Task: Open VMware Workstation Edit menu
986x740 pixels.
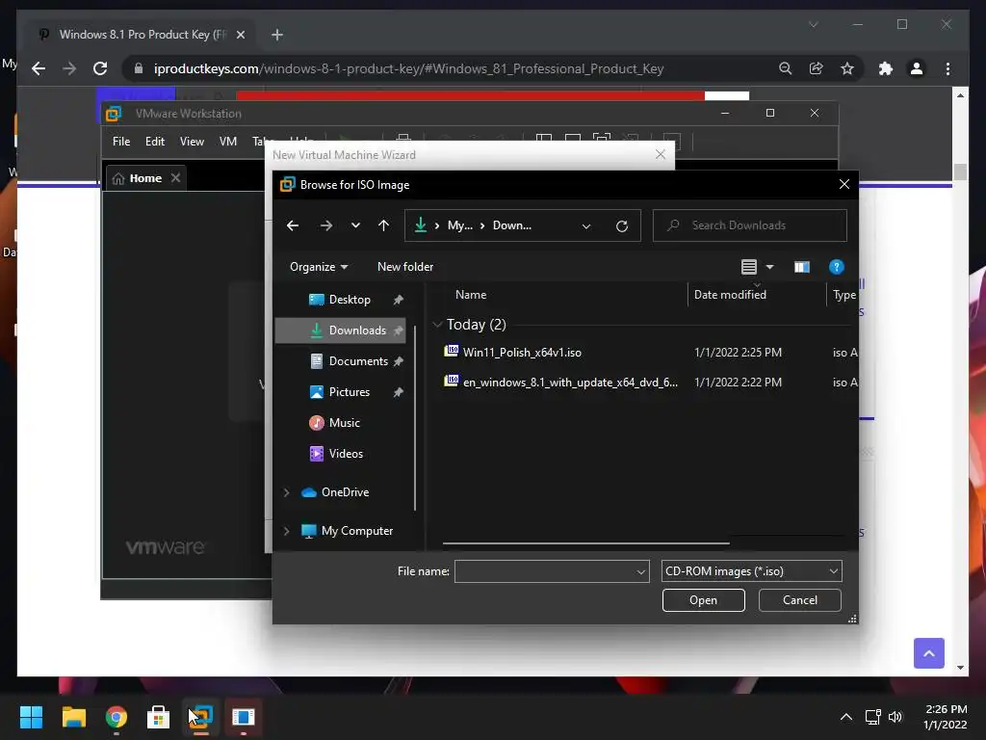Action: coord(155,142)
